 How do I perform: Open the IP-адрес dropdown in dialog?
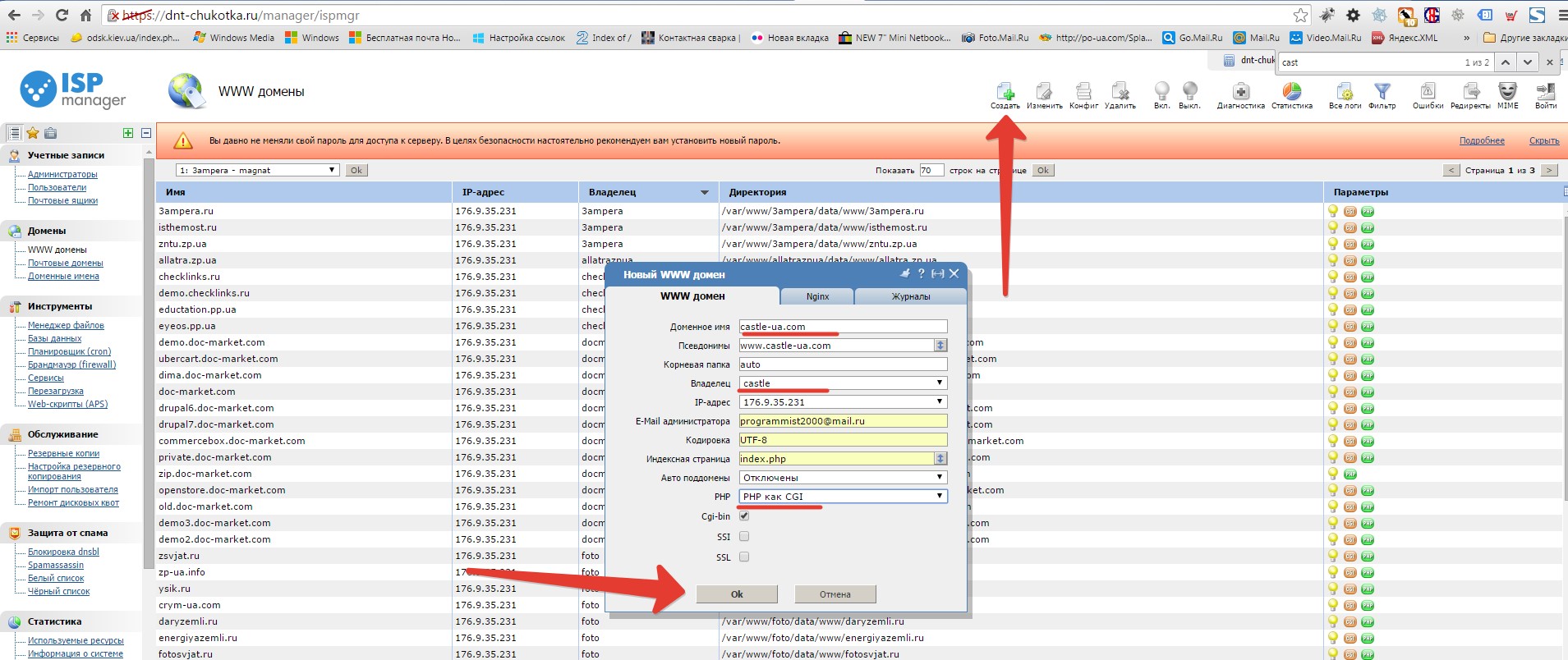[843, 402]
